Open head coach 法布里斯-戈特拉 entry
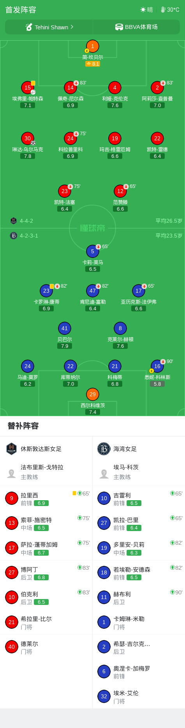The image size is (185, 728). tap(46, 472)
